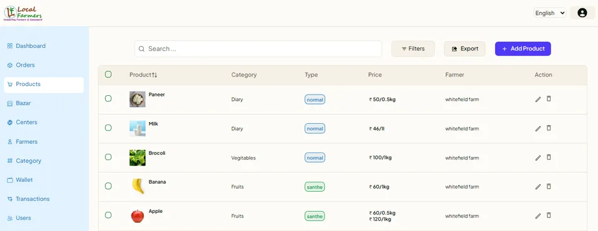Click the Transactions icon in the sidebar

coord(10,199)
